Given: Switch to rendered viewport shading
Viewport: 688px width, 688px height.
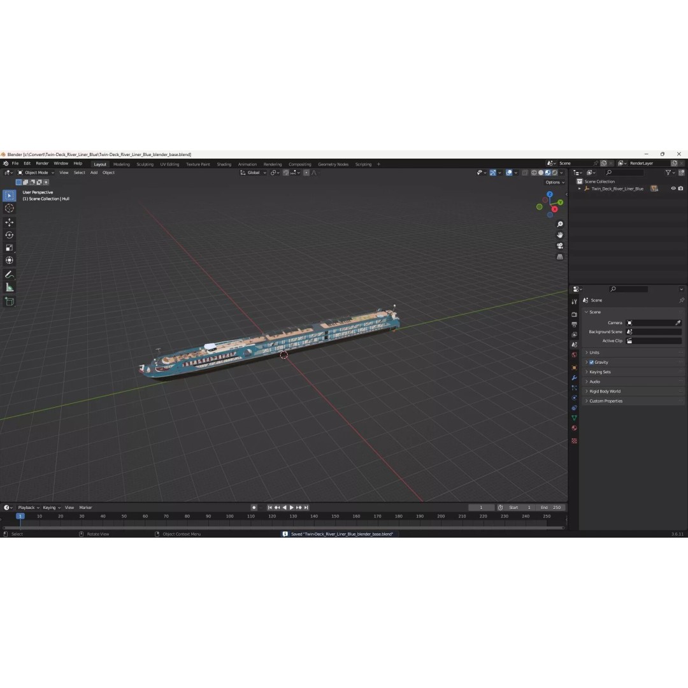Looking at the screenshot, I should (x=555, y=173).
